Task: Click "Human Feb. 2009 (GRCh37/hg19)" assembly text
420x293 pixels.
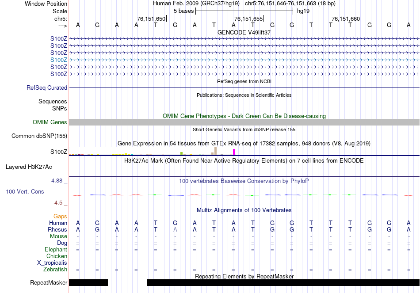Action: coord(197,4)
